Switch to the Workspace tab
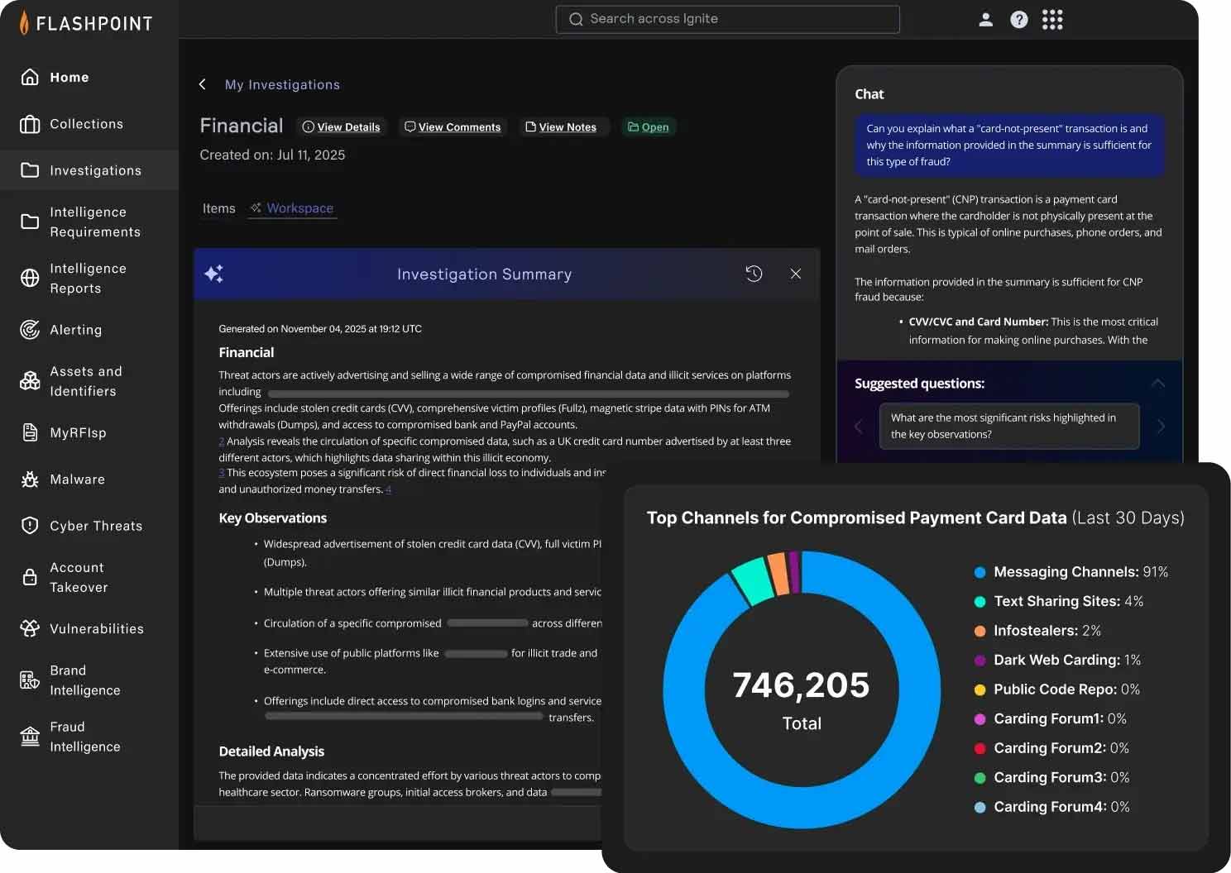This screenshot has height=873, width=1231. [292, 208]
